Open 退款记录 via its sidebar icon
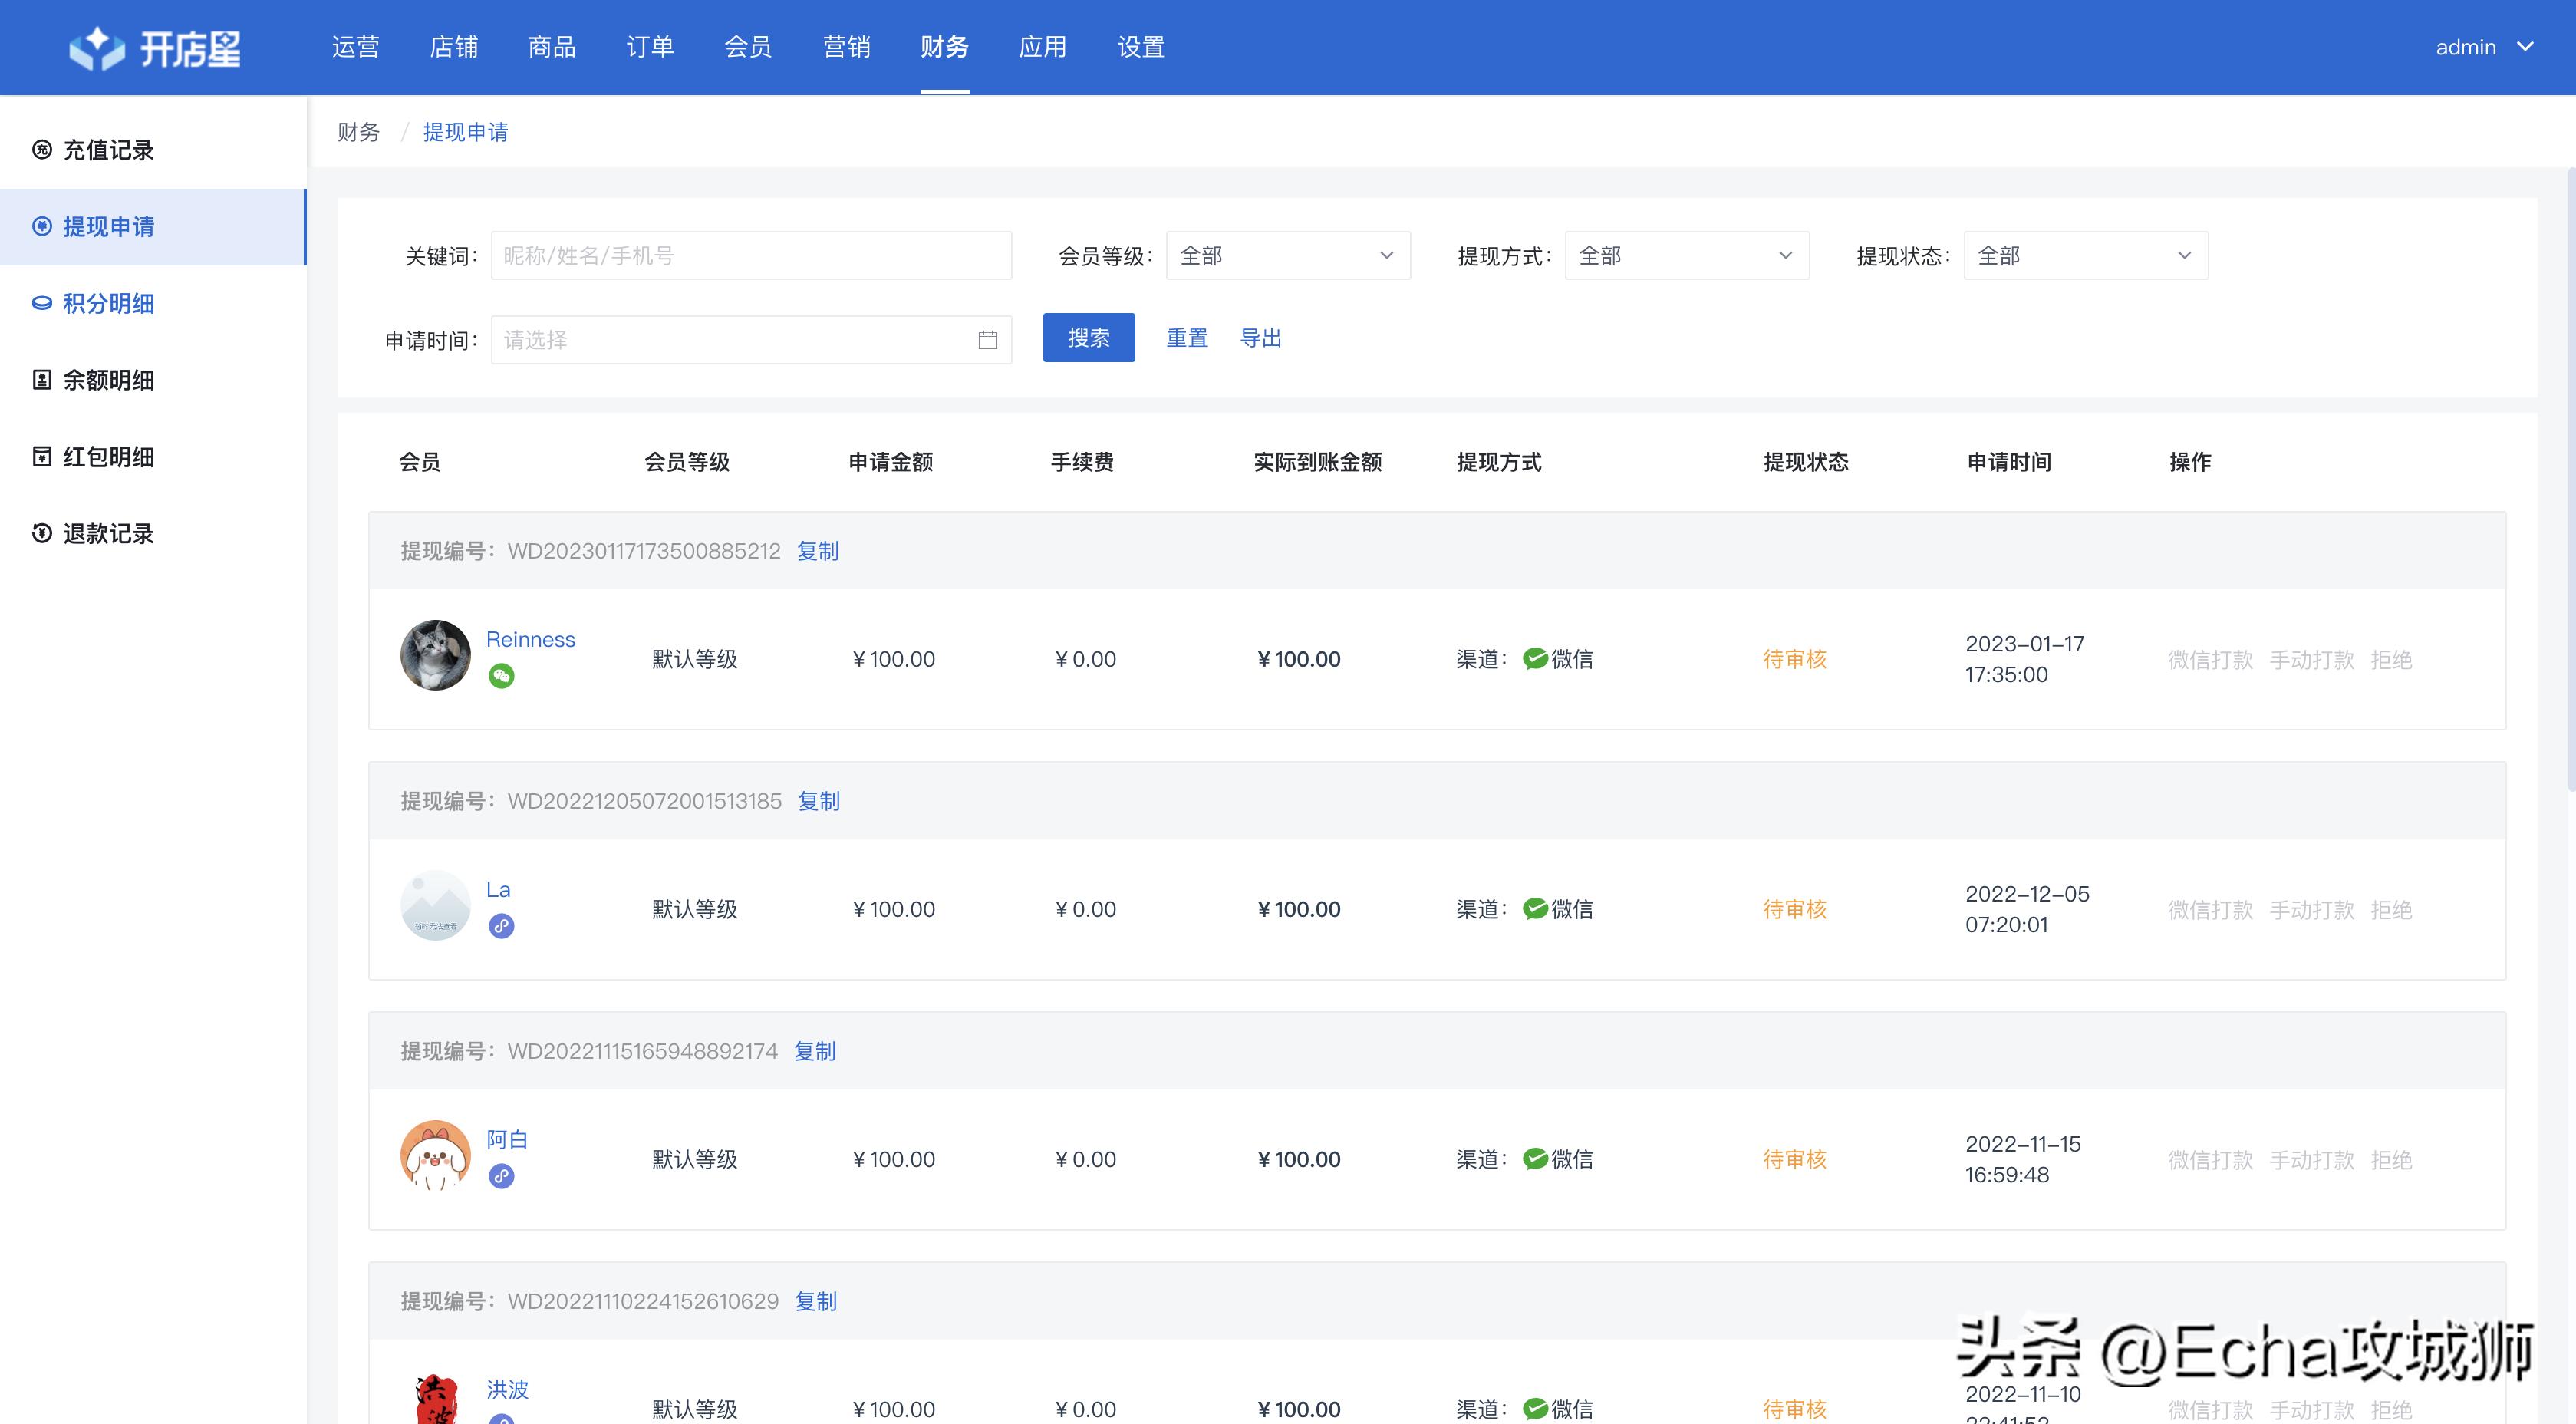 point(41,534)
